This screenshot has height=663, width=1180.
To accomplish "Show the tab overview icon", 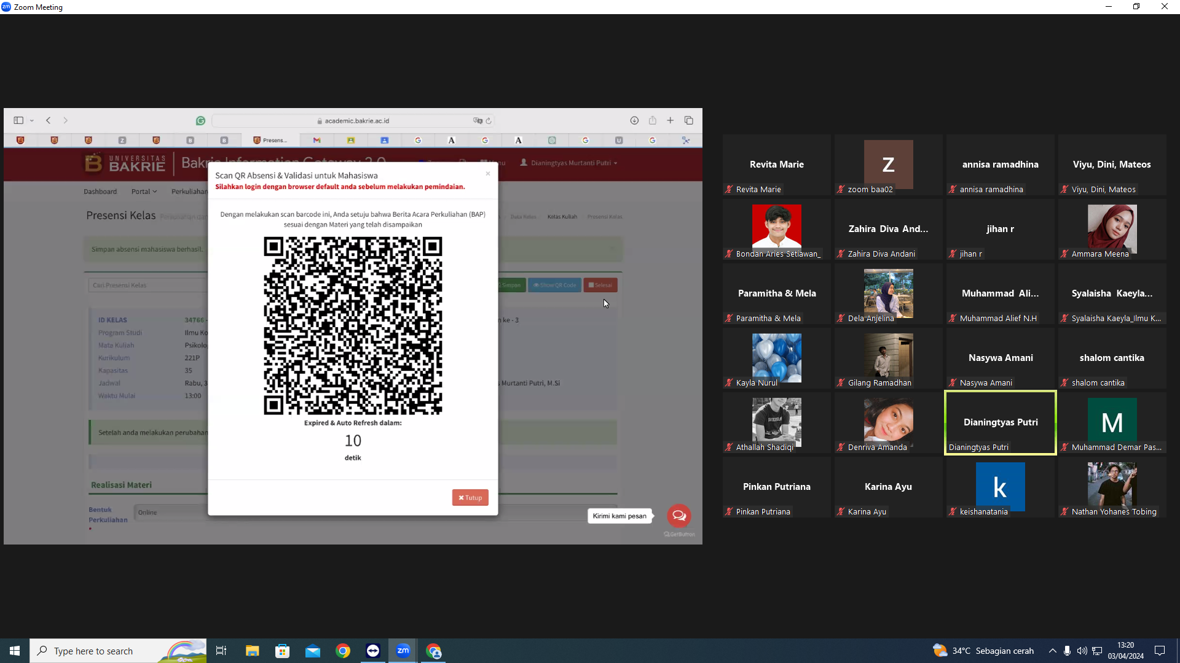I will [689, 120].
